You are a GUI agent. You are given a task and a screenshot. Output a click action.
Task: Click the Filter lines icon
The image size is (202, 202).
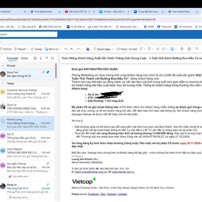tap(47, 58)
